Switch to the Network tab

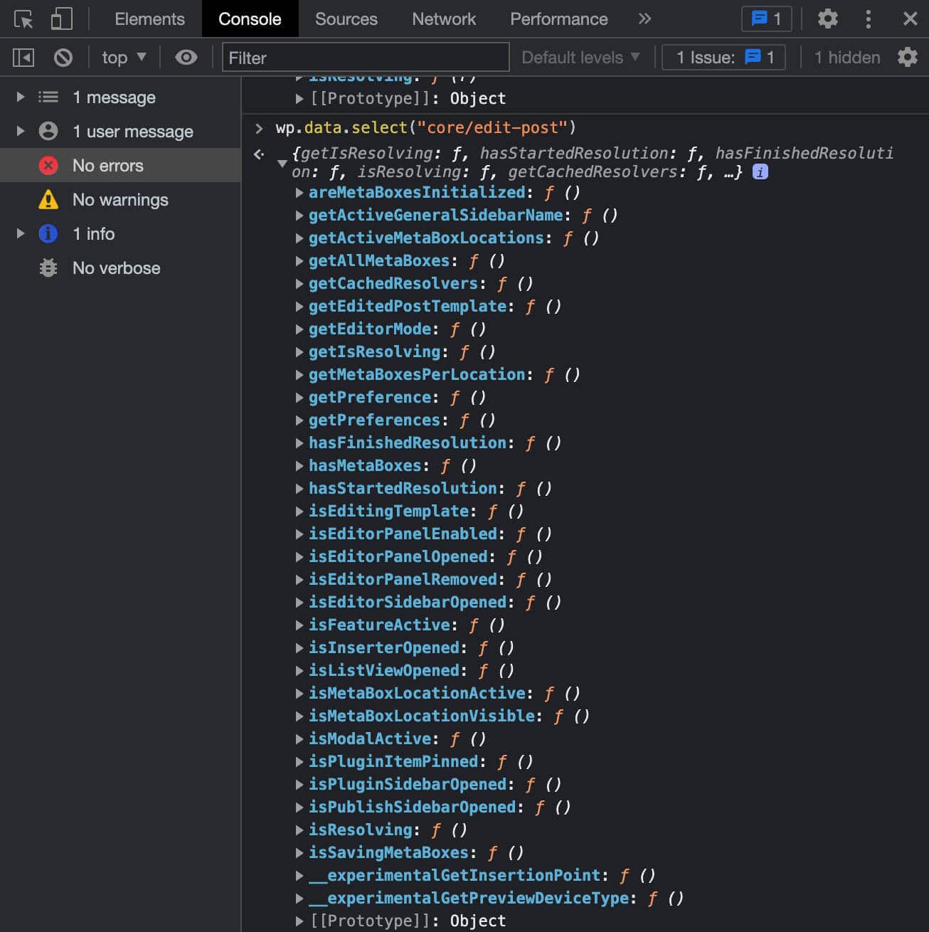click(443, 18)
